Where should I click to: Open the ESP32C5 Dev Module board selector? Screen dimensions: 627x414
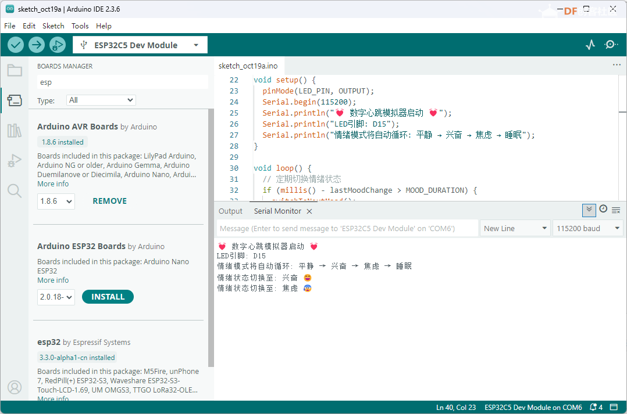pyautogui.click(x=140, y=45)
